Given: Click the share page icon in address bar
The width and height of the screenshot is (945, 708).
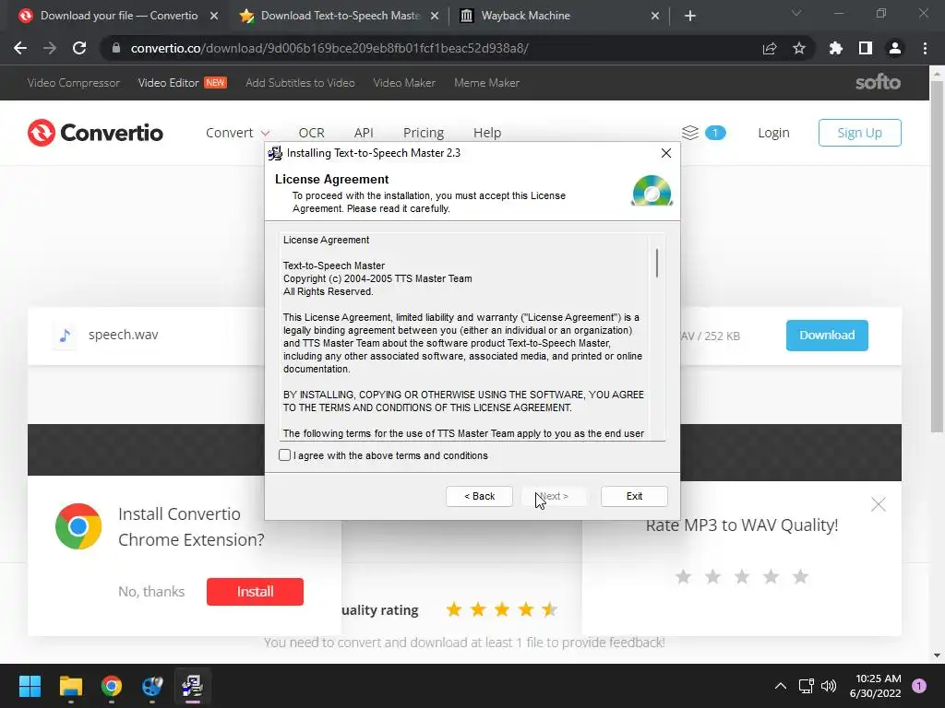Looking at the screenshot, I should tap(770, 48).
